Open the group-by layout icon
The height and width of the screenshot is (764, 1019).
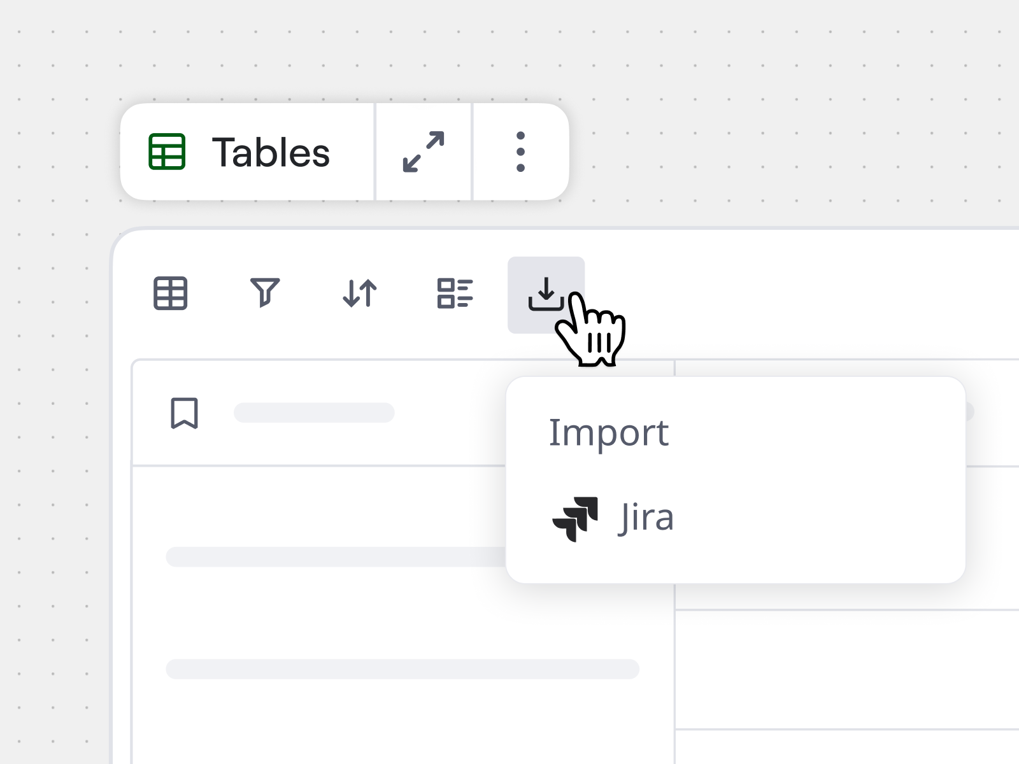[x=455, y=294]
